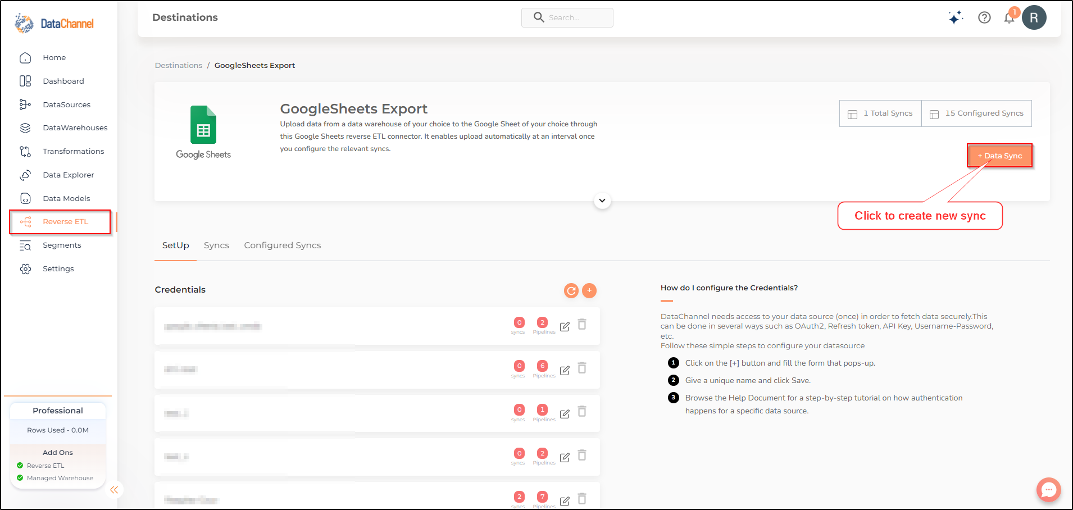
Task: Click the 15 Configured Syncs button
Action: click(x=976, y=113)
